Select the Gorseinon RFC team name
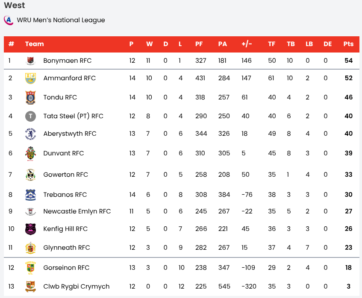Image resolution: width=362 pixels, height=298 pixels. [x=66, y=268]
